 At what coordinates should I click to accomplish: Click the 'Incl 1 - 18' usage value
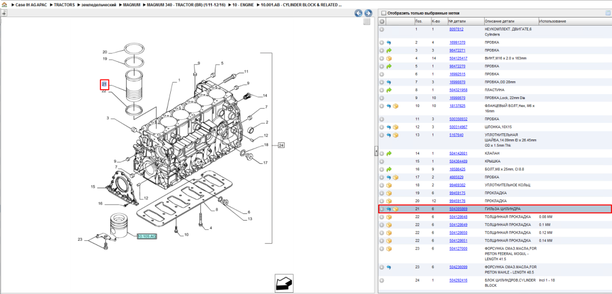click(x=547, y=281)
